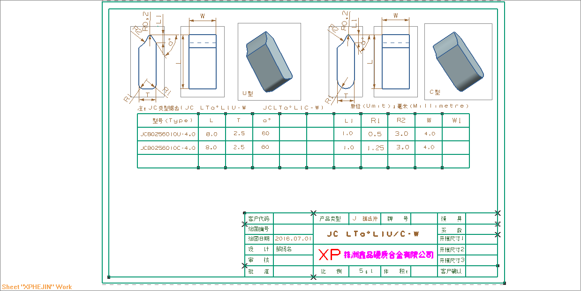Select the 60 angle in the JCB0256010C-4.0 row
The height and width of the screenshot is (291, 581).
[x=265, y=147]
